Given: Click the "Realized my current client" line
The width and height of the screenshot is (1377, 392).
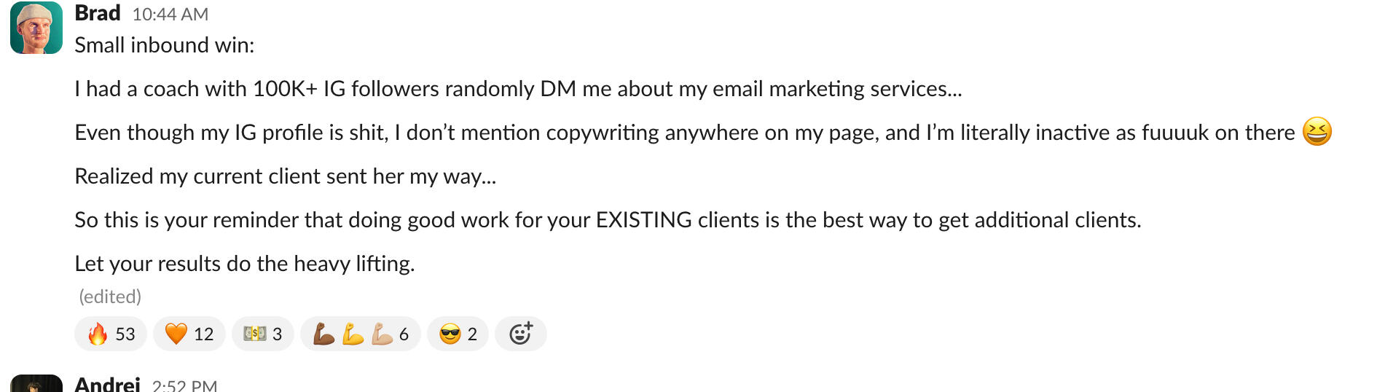Looking at the screenshot, I should click(285, 176).
